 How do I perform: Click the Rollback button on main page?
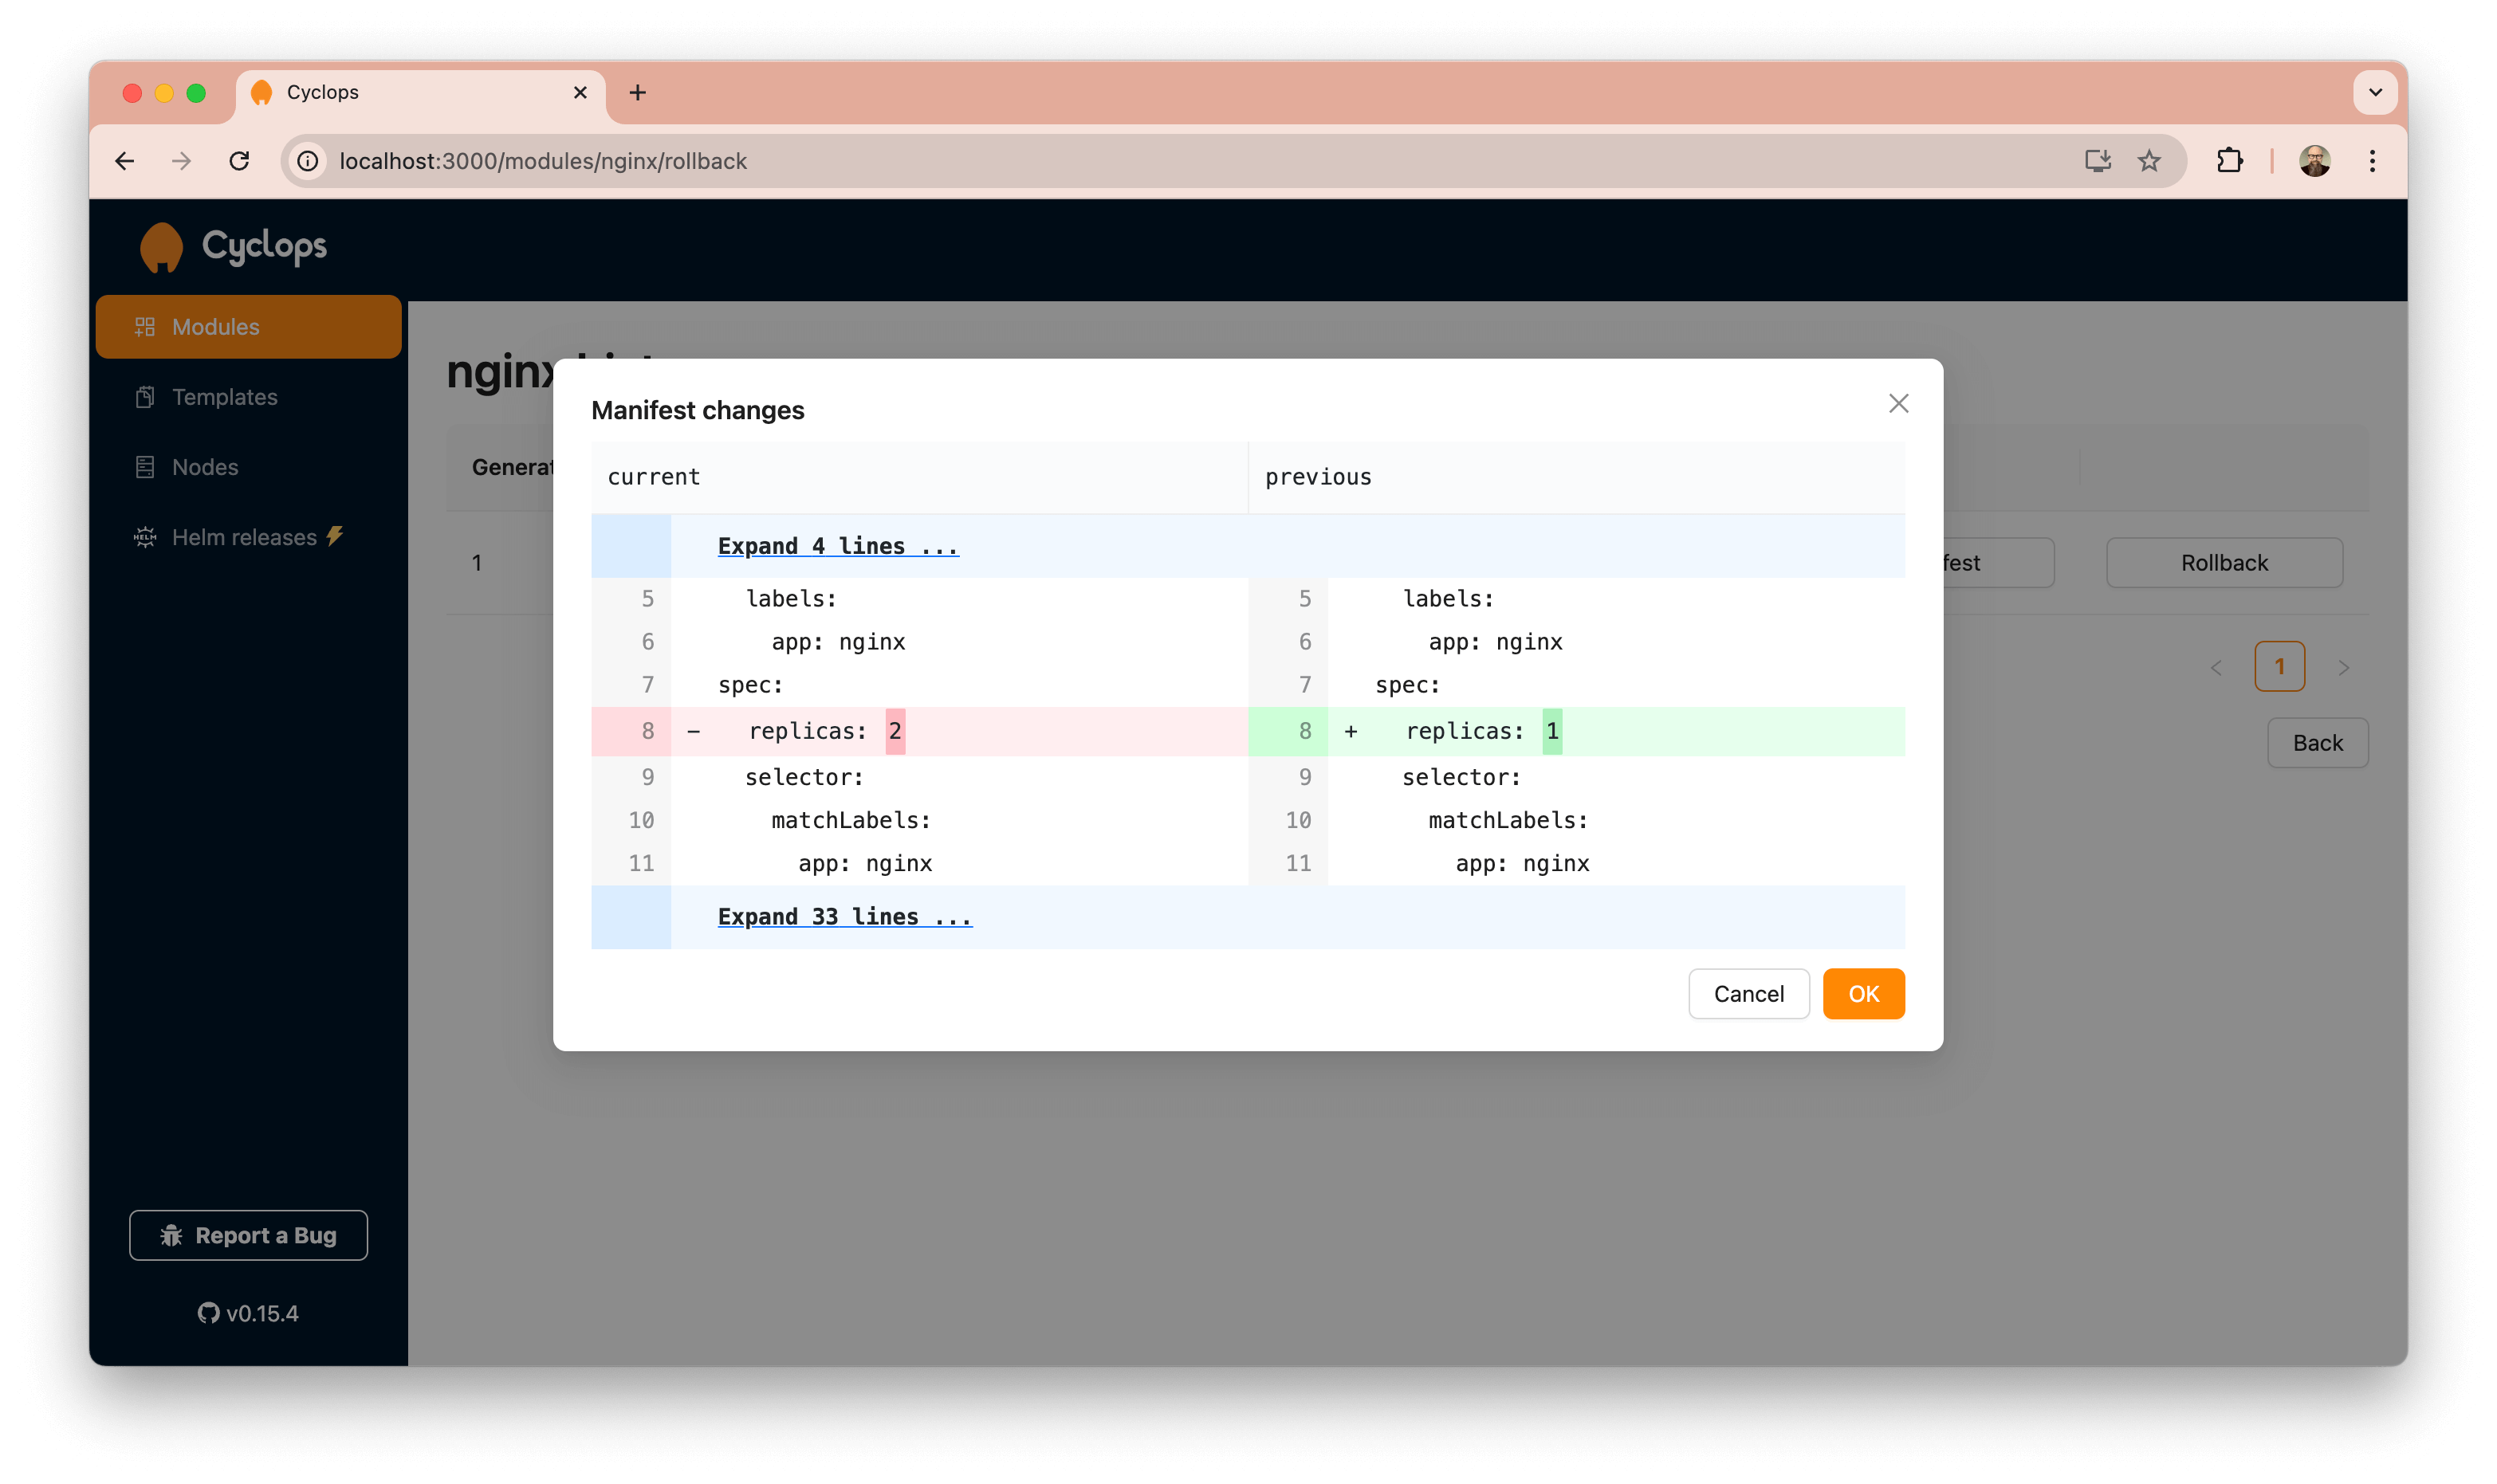click(2223, 562)
